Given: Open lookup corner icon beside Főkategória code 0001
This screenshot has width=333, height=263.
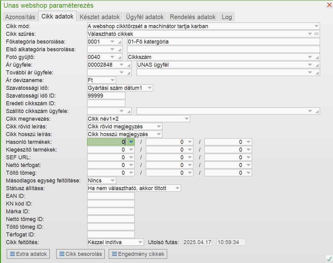Looking at the screenshot, I should [120, 42].
